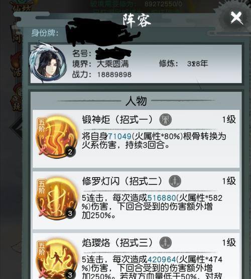Select the 锻神炬 fire skill icon
251x279 pixels.
pyautogui.click(x=57, y=137)
